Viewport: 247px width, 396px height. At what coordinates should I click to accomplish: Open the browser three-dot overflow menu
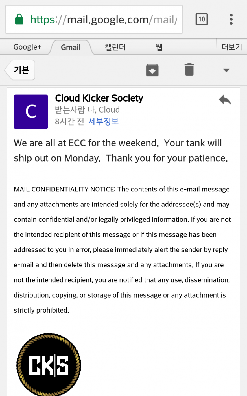pyautogui.click(x=231, y=20)
